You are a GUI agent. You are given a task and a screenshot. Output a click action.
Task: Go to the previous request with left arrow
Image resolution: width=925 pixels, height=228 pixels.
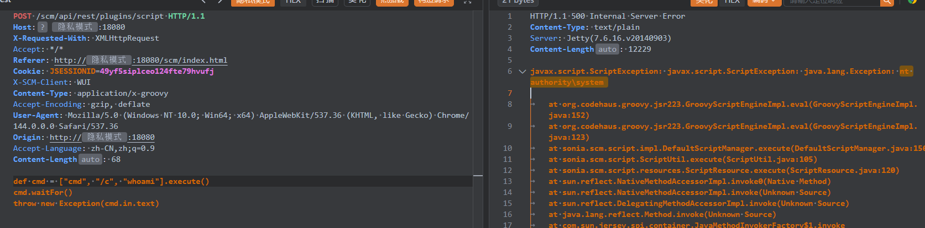203,2
